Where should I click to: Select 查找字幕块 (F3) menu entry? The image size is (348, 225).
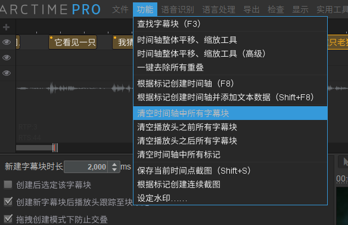click(231, 24)
